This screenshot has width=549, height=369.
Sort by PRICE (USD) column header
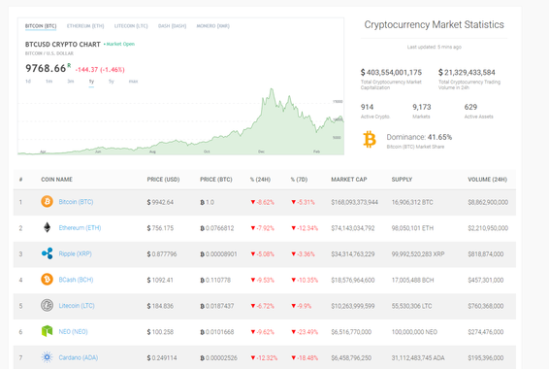163,180
